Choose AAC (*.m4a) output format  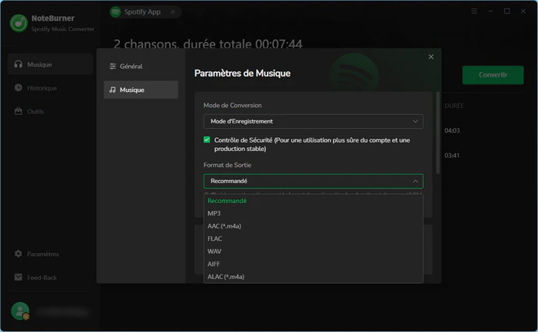314,226
